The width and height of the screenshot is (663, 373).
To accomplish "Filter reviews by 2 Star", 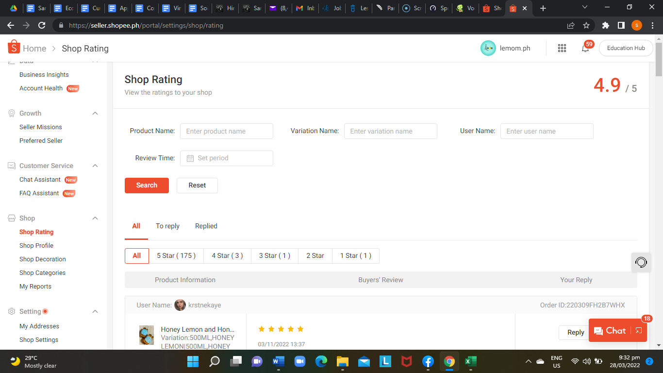I will click(x=315, y=256).
